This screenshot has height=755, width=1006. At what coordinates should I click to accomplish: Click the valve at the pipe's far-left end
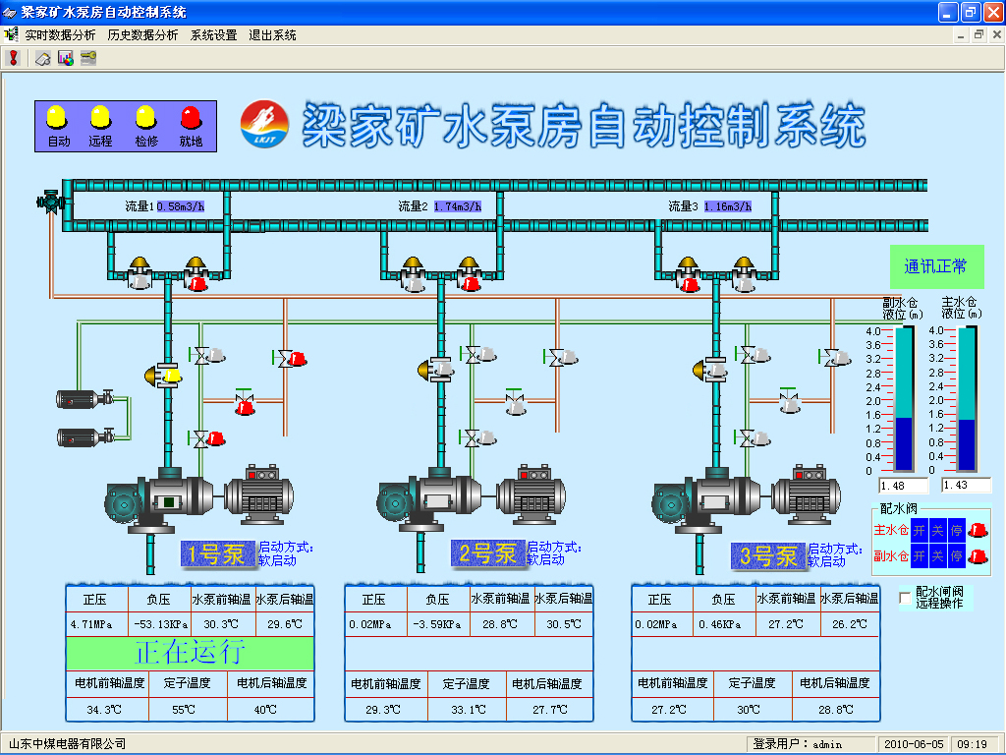coord(48,202)
